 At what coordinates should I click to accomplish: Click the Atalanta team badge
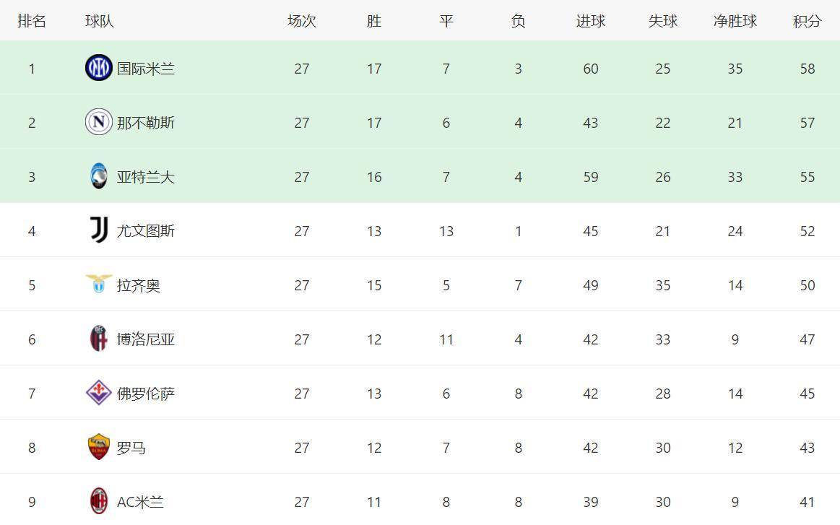tap(98, 176)
